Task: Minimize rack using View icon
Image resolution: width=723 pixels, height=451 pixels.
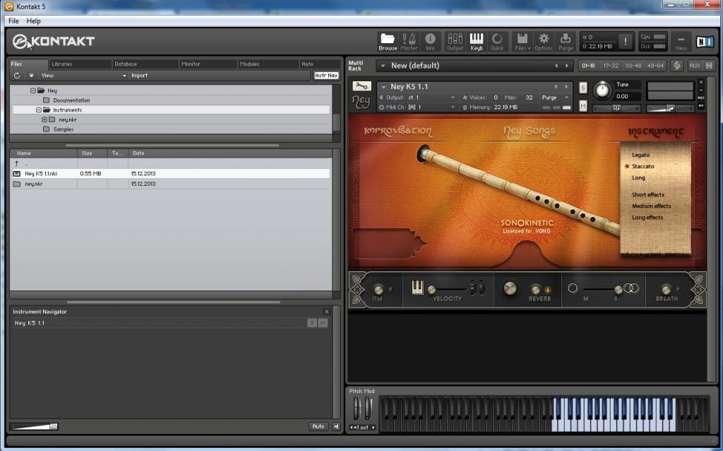Action: pyautogui.click(x=681, y=42)
